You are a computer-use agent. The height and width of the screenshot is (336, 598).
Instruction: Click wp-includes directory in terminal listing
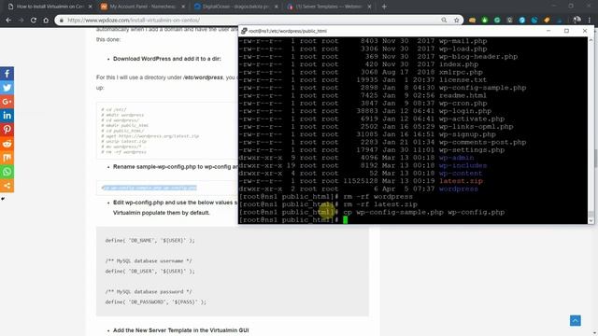point(463,165)
